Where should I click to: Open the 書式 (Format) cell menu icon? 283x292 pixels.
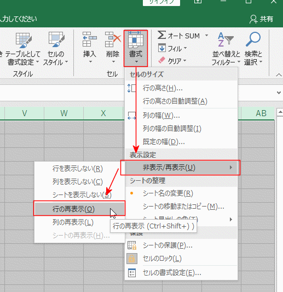(136, 40)
